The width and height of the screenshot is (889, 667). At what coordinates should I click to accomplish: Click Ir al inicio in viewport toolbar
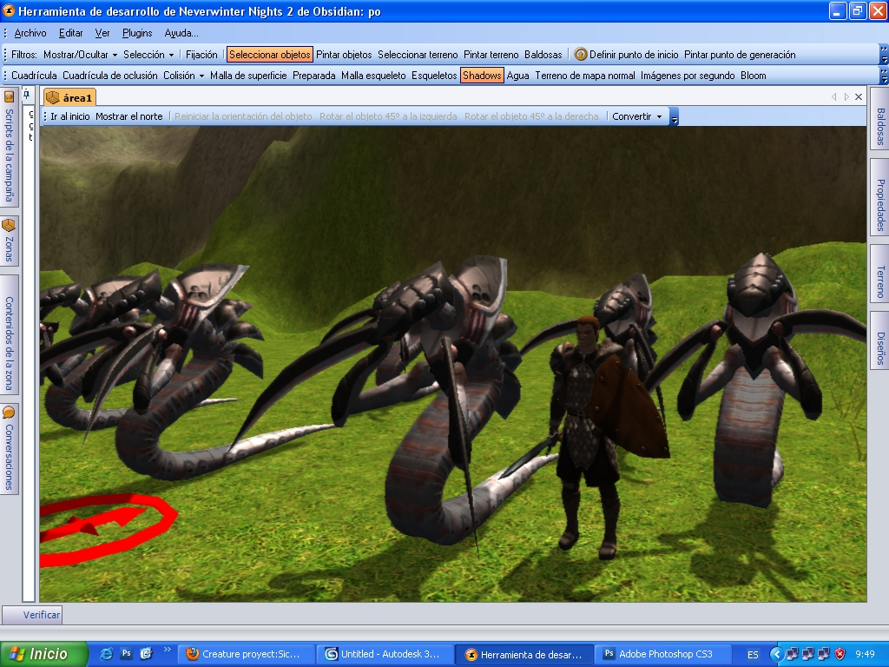click(x=69, y=116)
